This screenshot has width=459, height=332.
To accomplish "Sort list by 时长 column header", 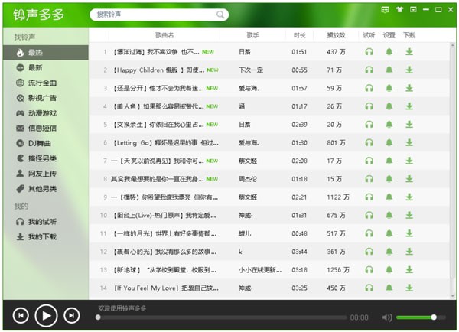I will click(299, 35).
